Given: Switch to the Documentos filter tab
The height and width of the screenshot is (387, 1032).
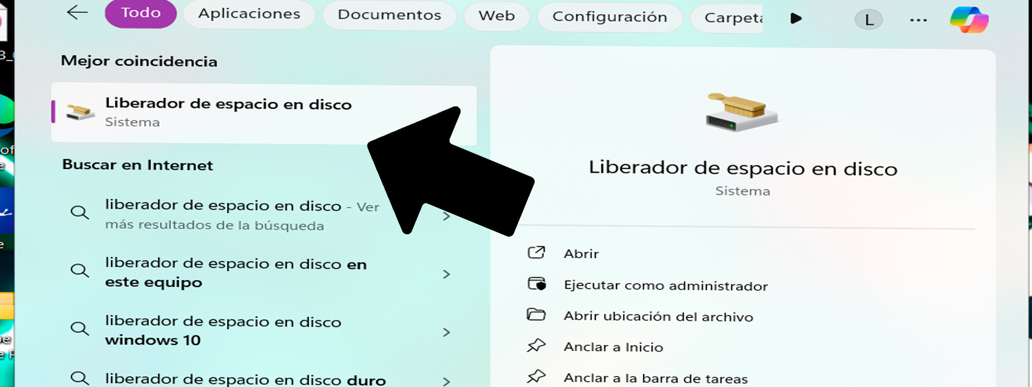Looking at the screenshot, I should click(x=390, y=15).
